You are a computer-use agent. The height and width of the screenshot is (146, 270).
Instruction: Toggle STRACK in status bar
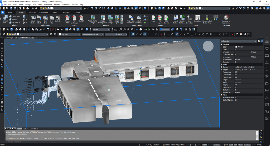click(217, 145)
